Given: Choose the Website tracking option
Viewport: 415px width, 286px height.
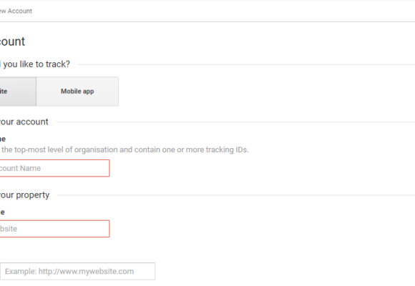Looking at the screenshot, I should pyautogui.click(x=18, y=92).
